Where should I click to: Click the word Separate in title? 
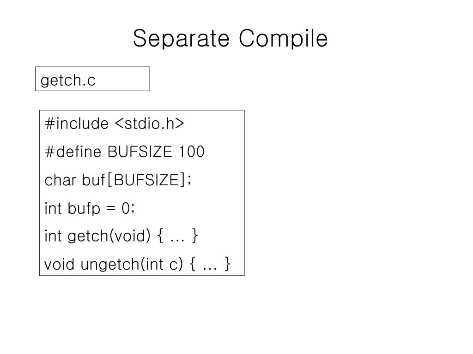(181, 38)
